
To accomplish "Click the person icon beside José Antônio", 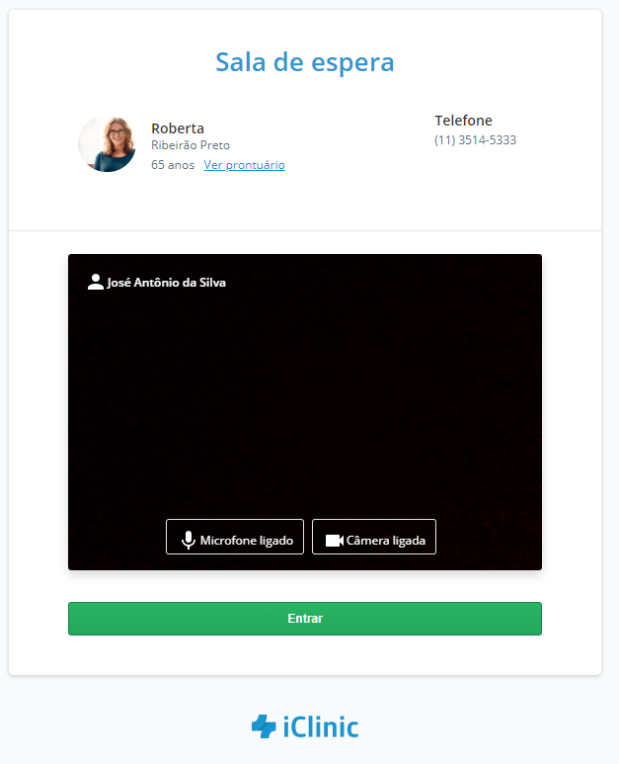I will coord(96,282).
